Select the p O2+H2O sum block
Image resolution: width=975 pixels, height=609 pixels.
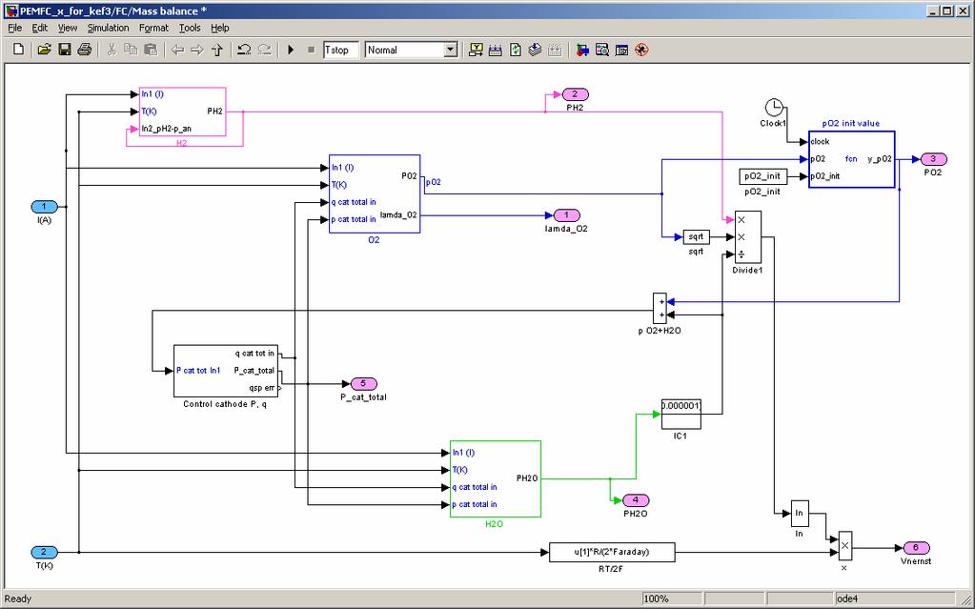pos(660,309)
